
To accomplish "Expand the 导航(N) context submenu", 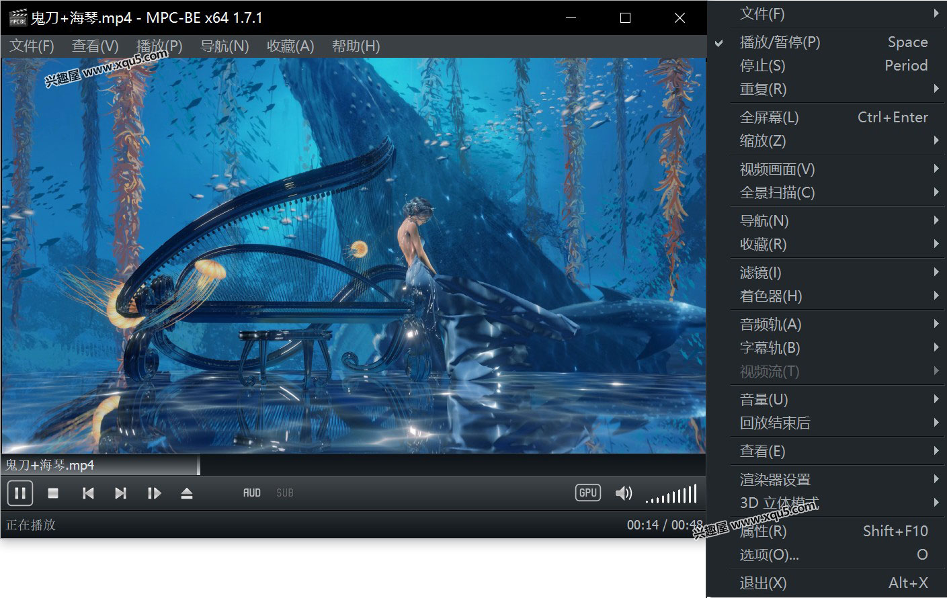I will coord(827,221).
